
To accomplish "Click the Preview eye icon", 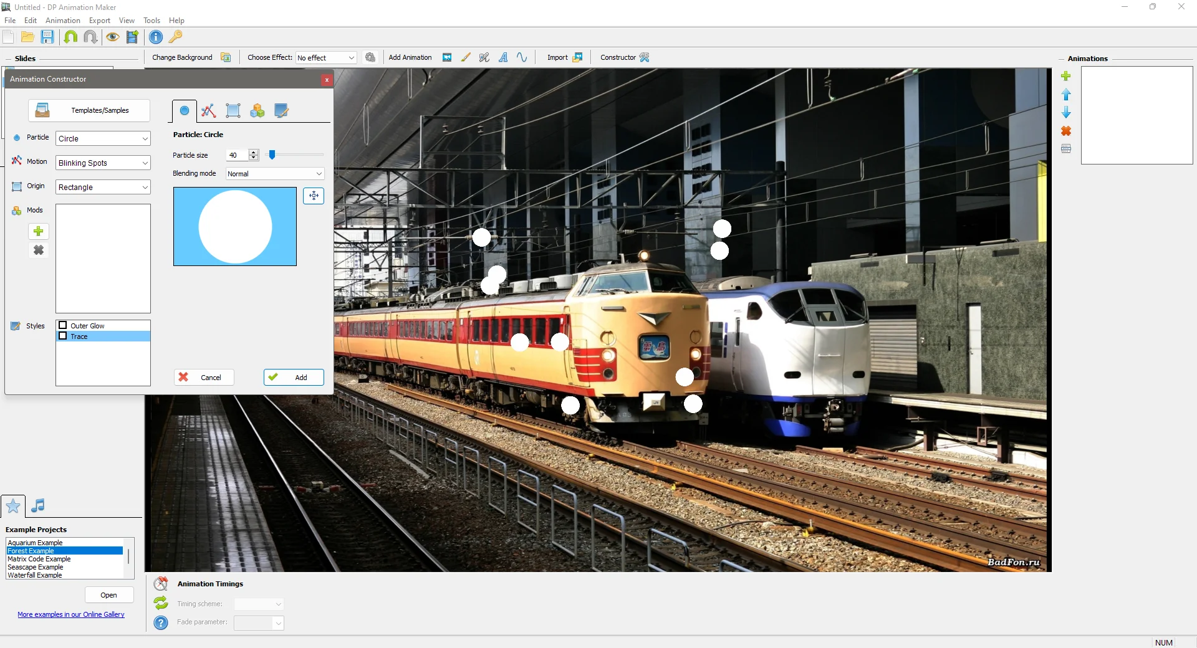I will [x=112, y=37].
